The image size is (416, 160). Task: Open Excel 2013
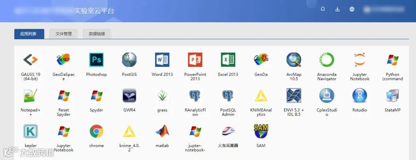pos(228,60)
